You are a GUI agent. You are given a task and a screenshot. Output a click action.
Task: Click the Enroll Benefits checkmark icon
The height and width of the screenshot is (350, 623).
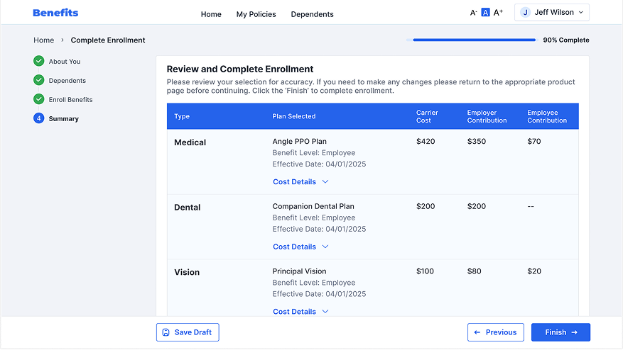[38, 100]
